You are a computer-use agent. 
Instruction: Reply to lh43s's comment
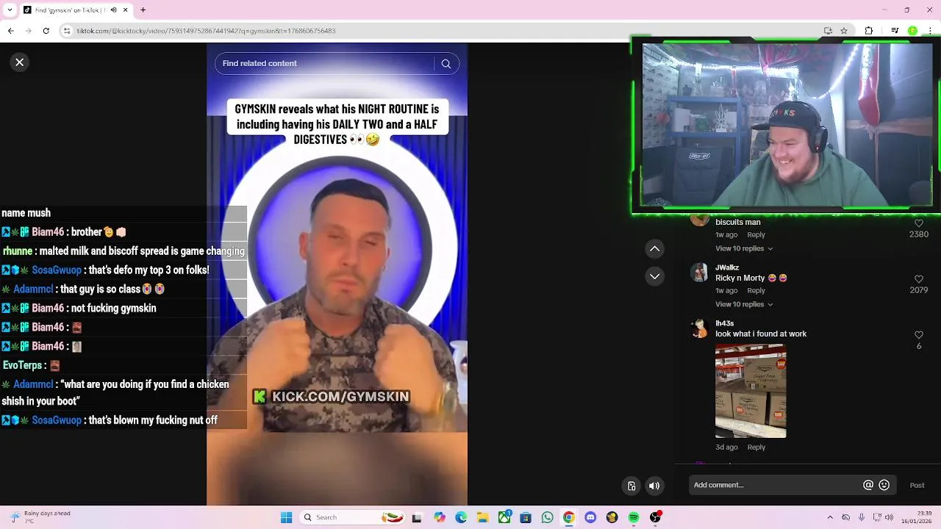[x=756, y=447]
